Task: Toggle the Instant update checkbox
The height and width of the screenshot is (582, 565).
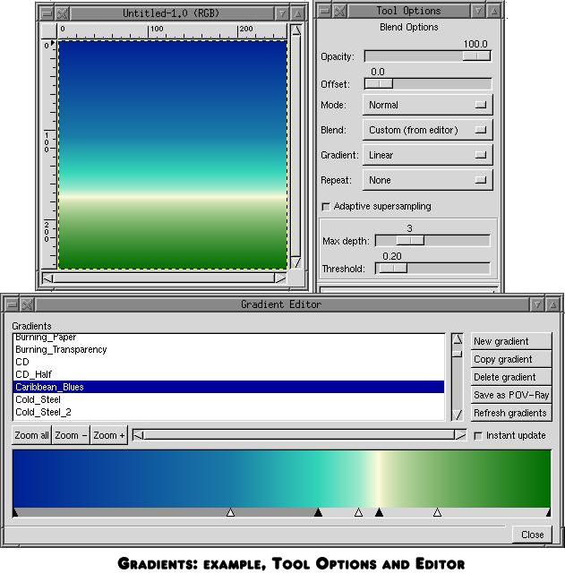Action: click(x=478, y=436)
